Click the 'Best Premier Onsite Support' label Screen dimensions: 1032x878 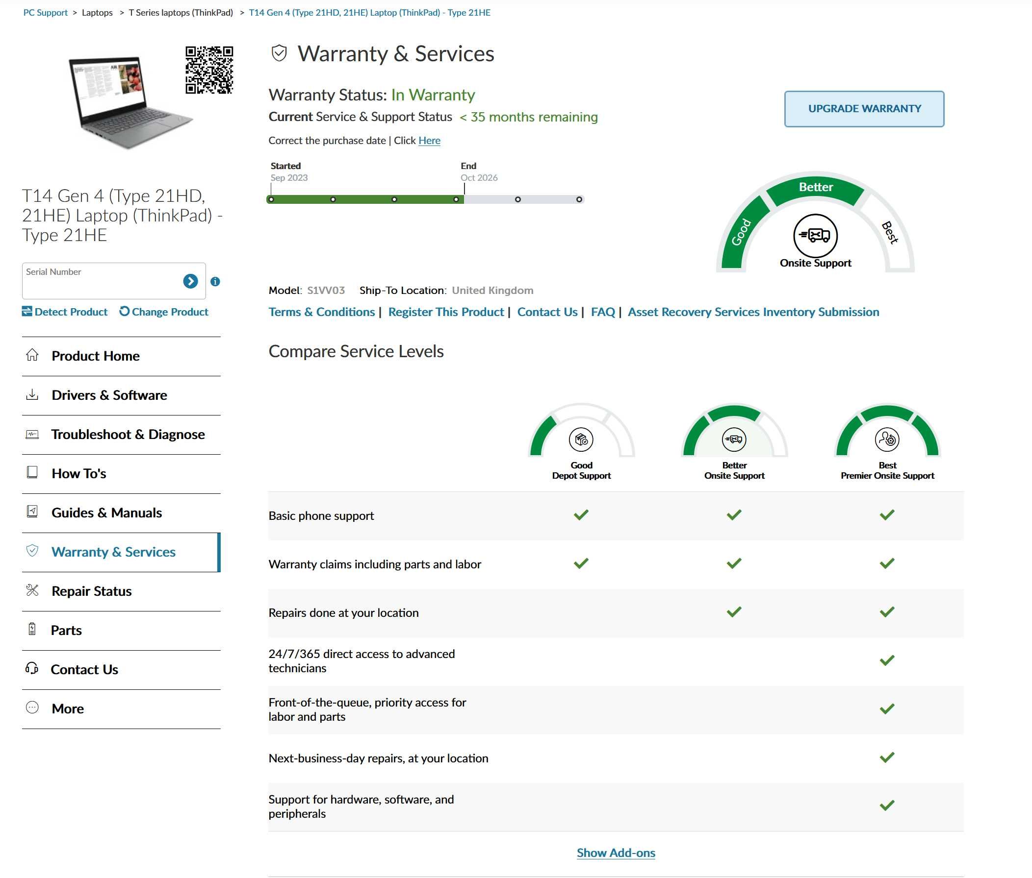click(887, 470)
